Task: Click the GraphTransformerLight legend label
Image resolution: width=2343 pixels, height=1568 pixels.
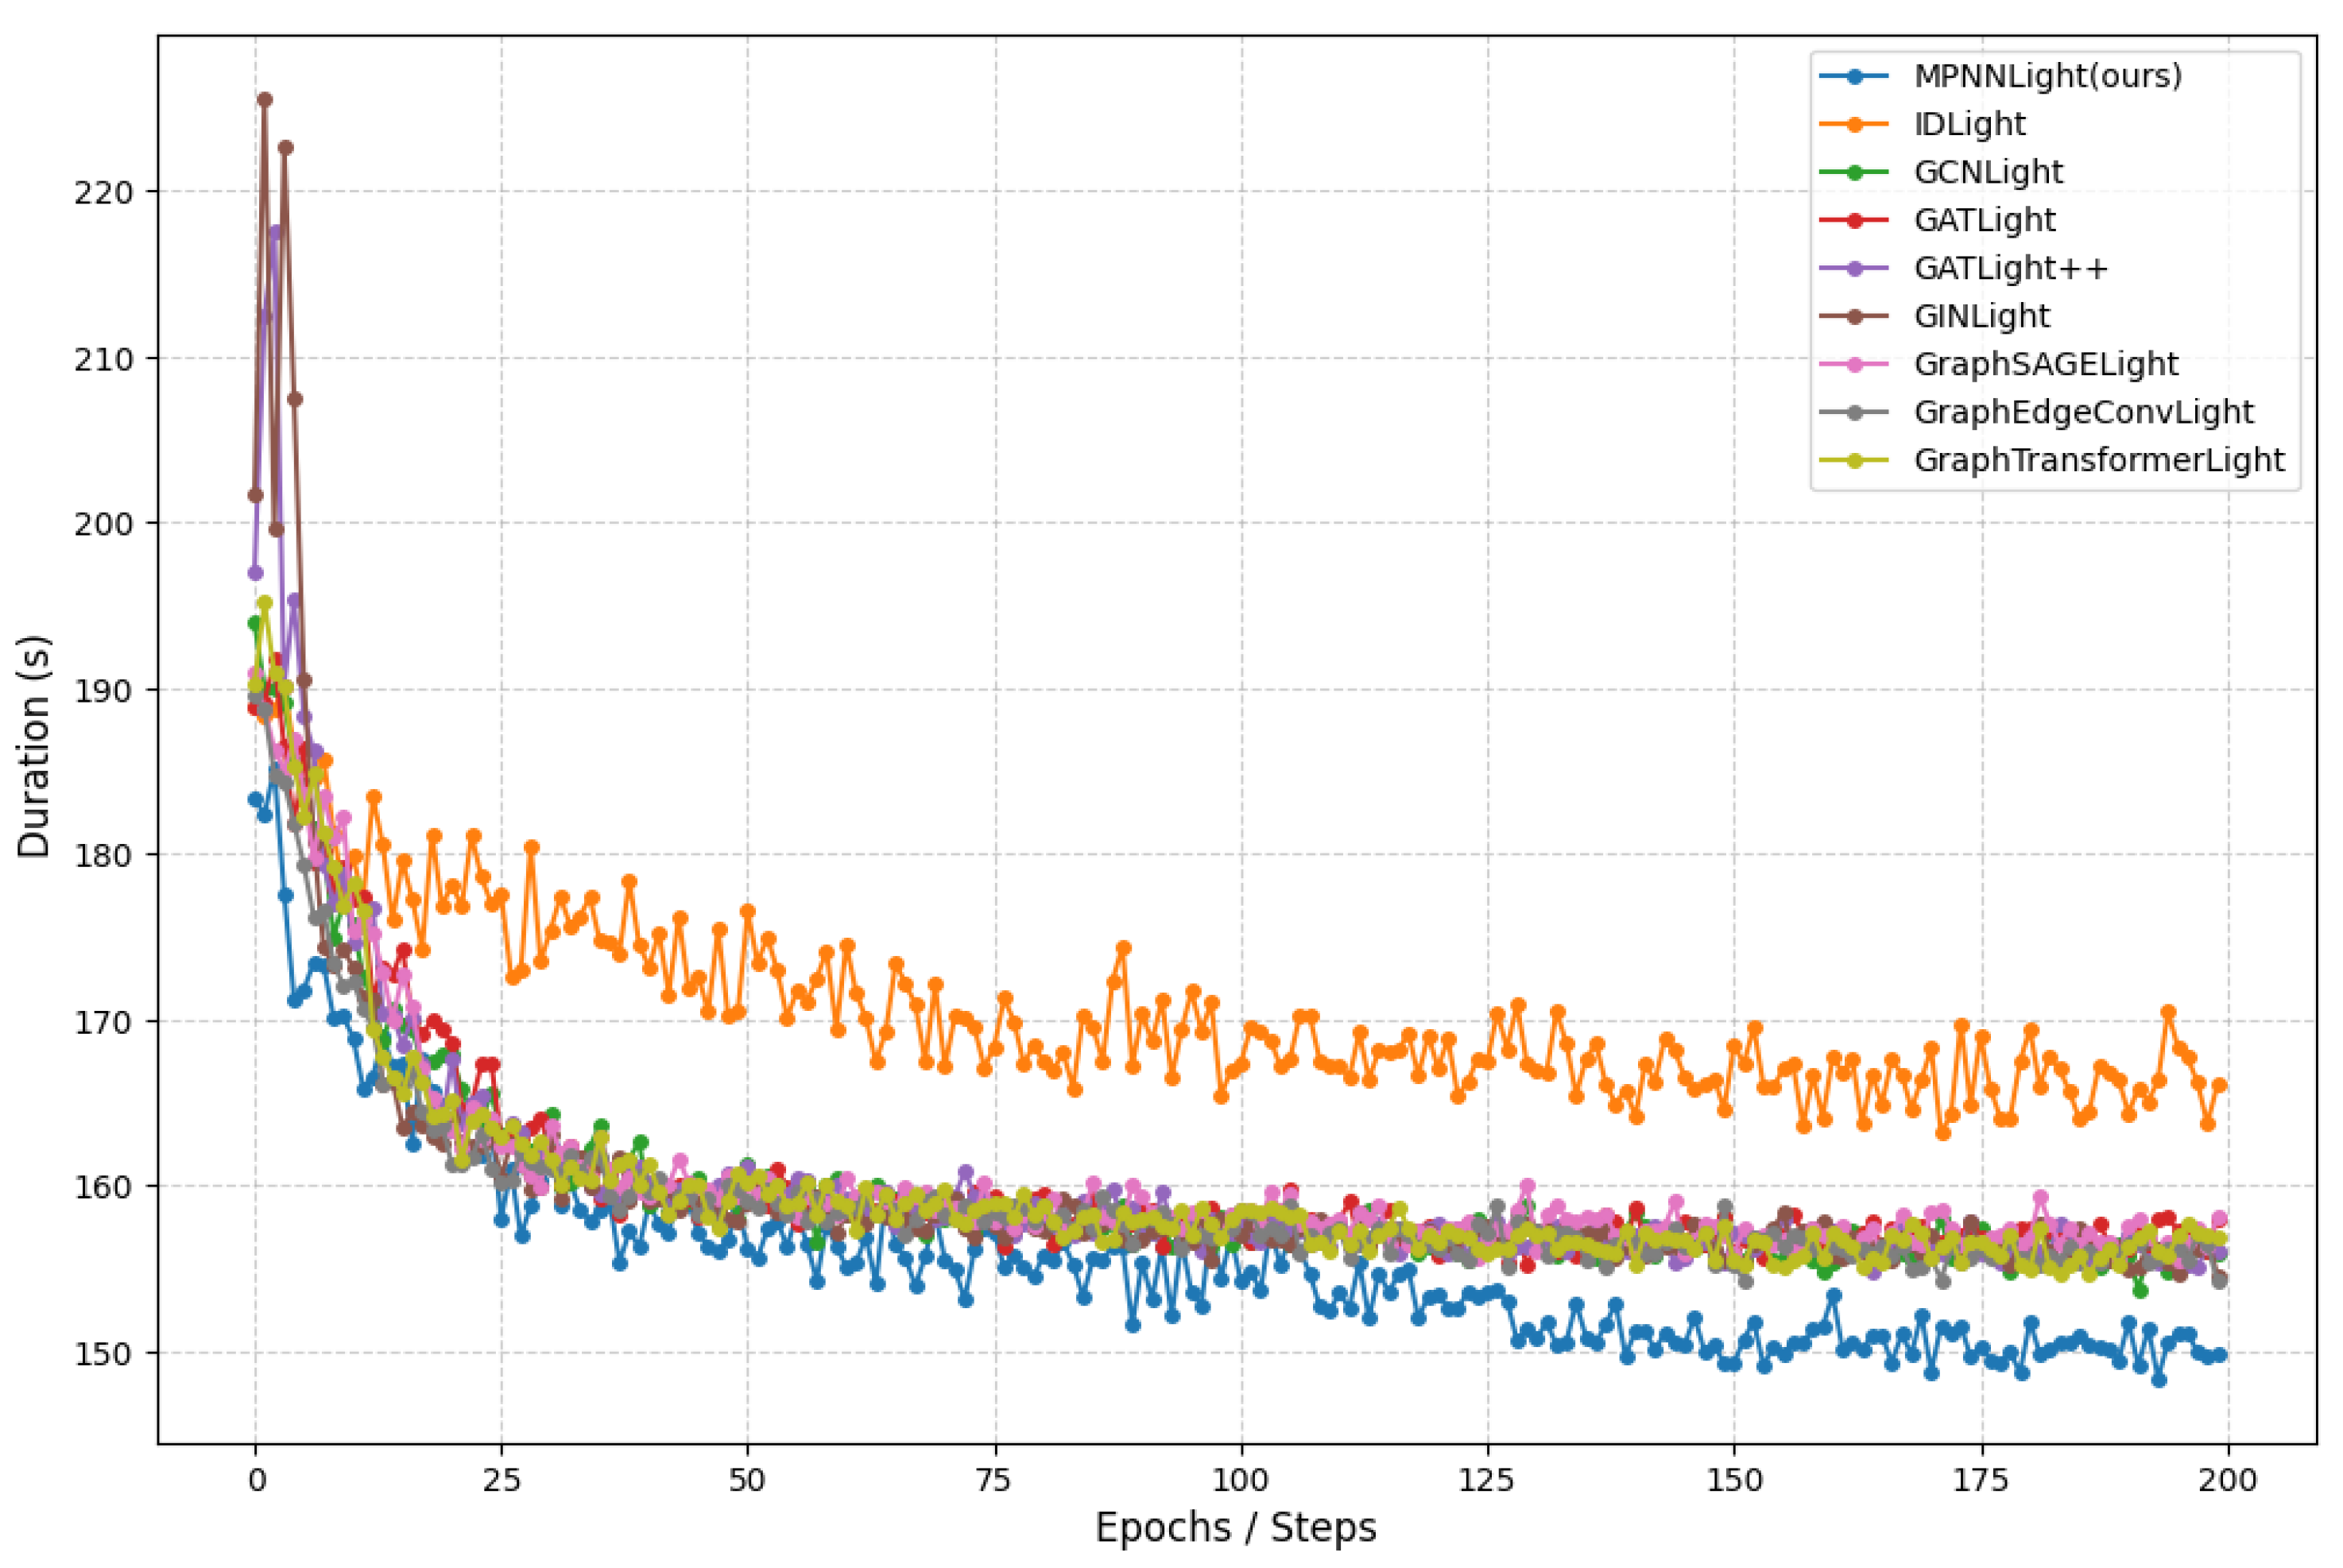Action: (2099, 460)
